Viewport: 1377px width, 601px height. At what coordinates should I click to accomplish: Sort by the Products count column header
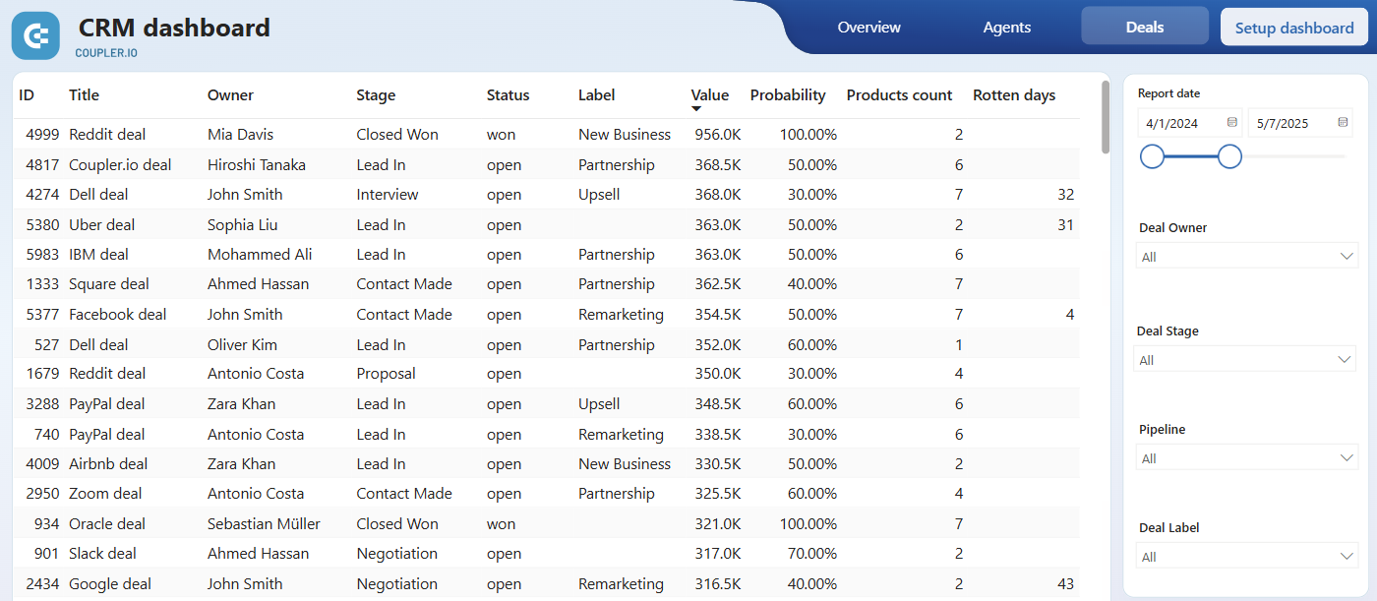(899, 95)
